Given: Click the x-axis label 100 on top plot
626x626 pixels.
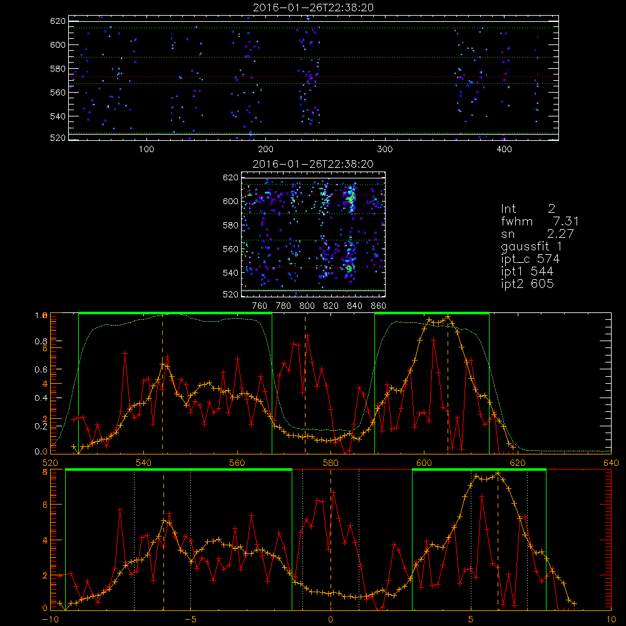Looking at the screenshot, I should 146,150.
